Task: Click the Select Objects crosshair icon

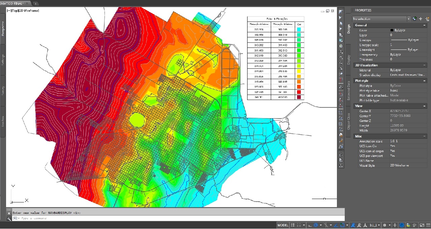Action: (x=421, y=19)
